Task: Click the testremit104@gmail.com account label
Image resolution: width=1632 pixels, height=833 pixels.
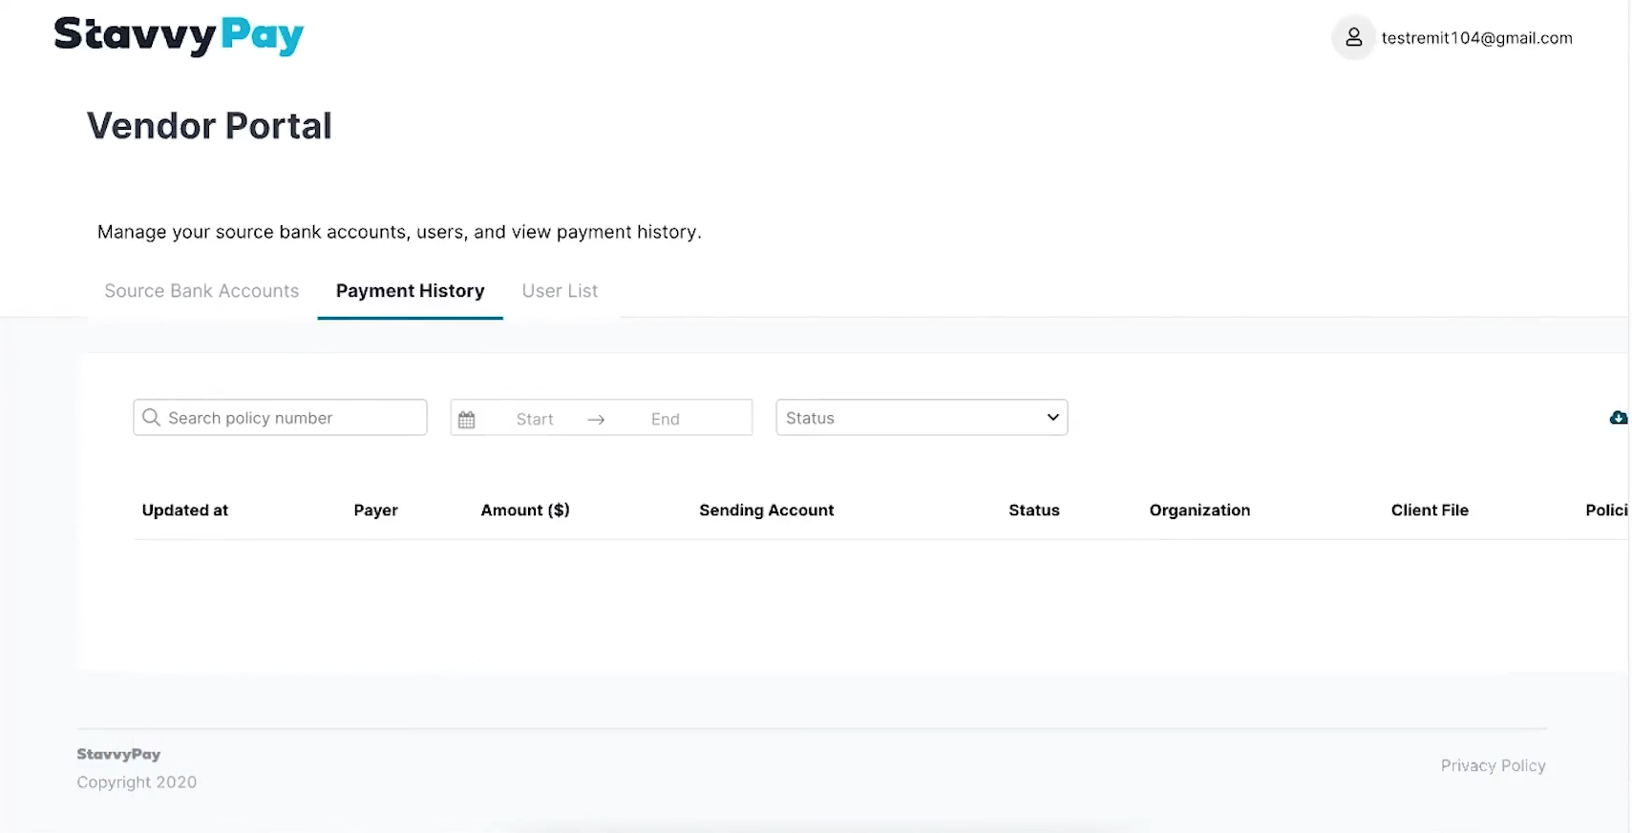Action: click(1476, 38)
